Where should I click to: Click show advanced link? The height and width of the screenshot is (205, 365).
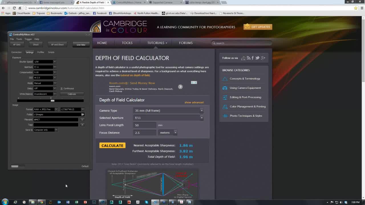pos(194,102)
